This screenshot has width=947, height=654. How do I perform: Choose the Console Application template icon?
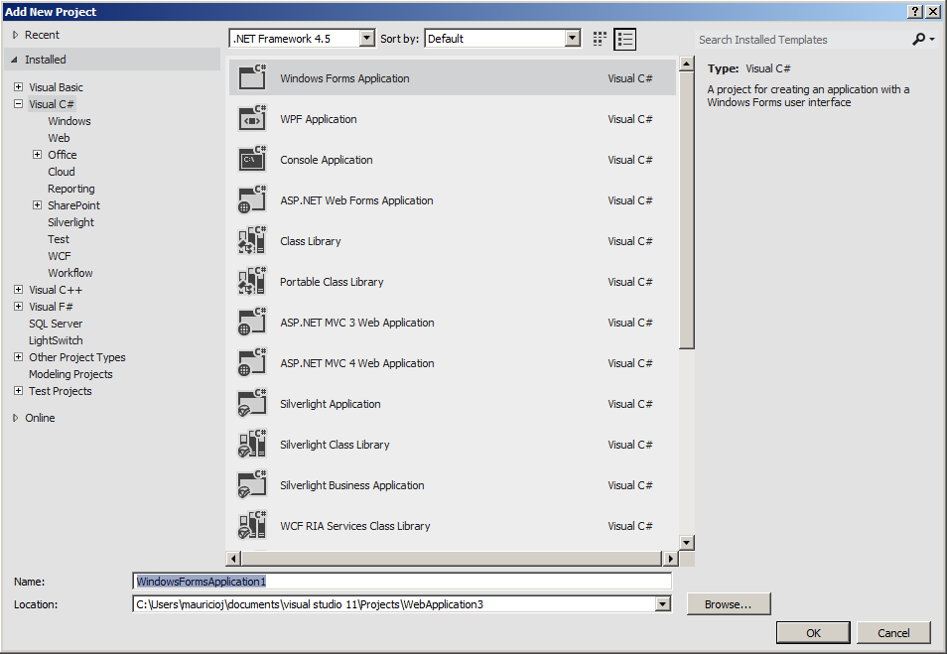(252, 158)
